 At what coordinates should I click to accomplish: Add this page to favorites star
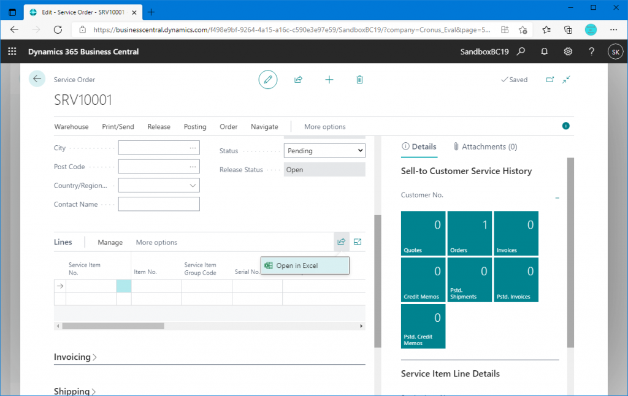tap(523, 29)
